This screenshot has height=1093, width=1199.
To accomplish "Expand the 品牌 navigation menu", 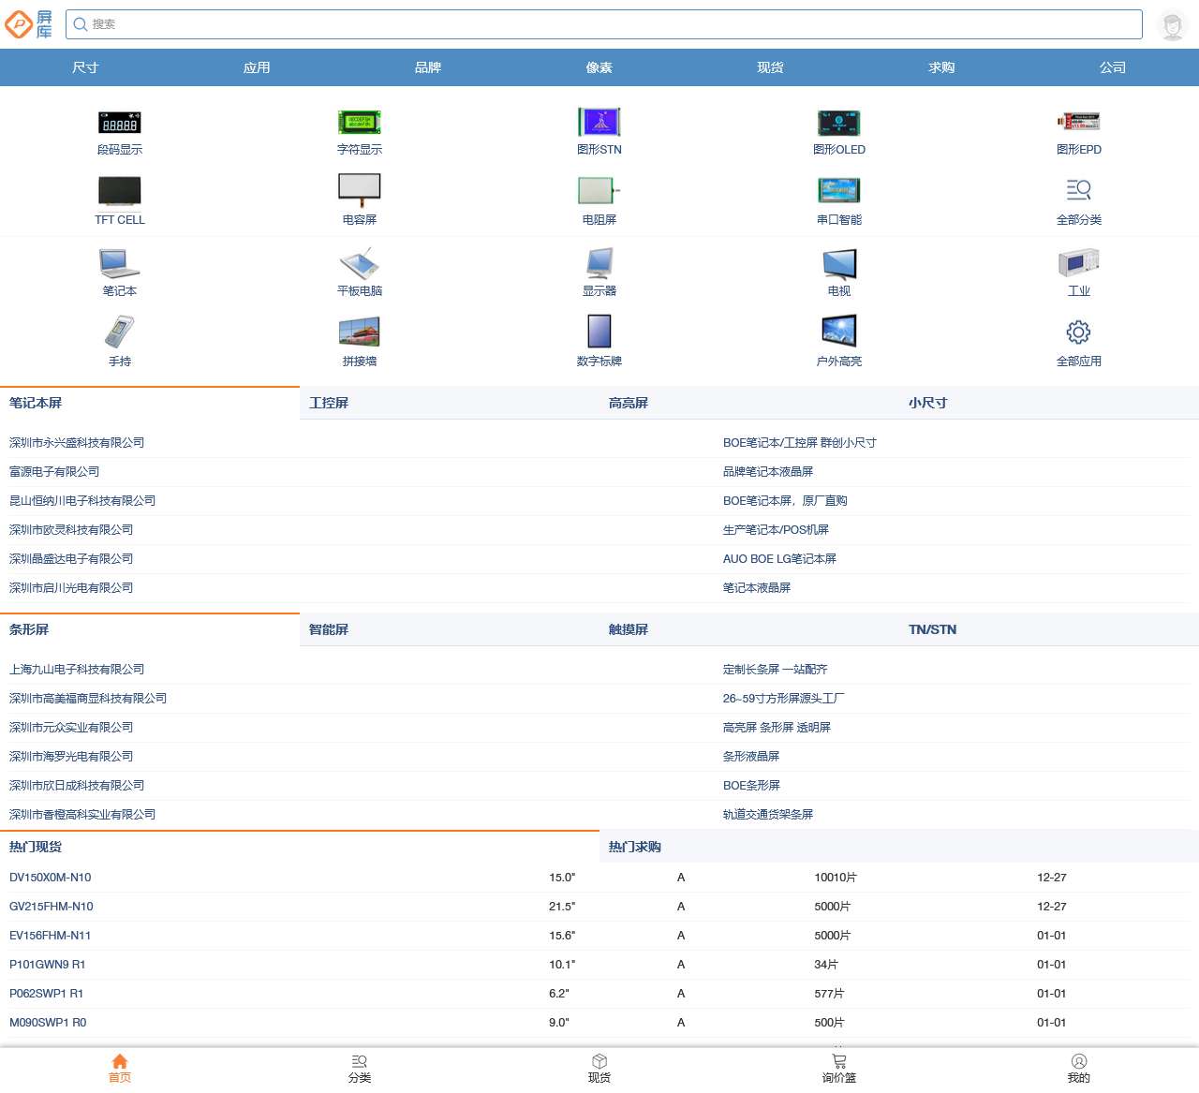I will pyautogui.click(x=428, y=67).
